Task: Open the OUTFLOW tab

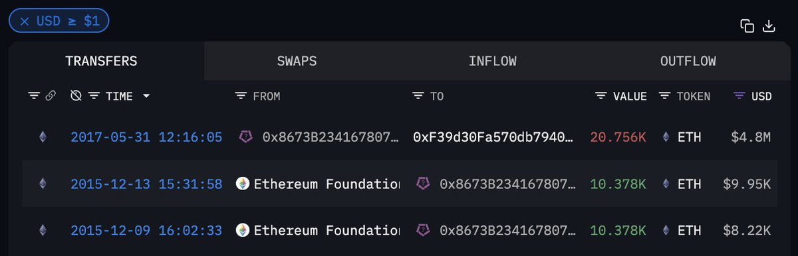Action: click(688, 61)
